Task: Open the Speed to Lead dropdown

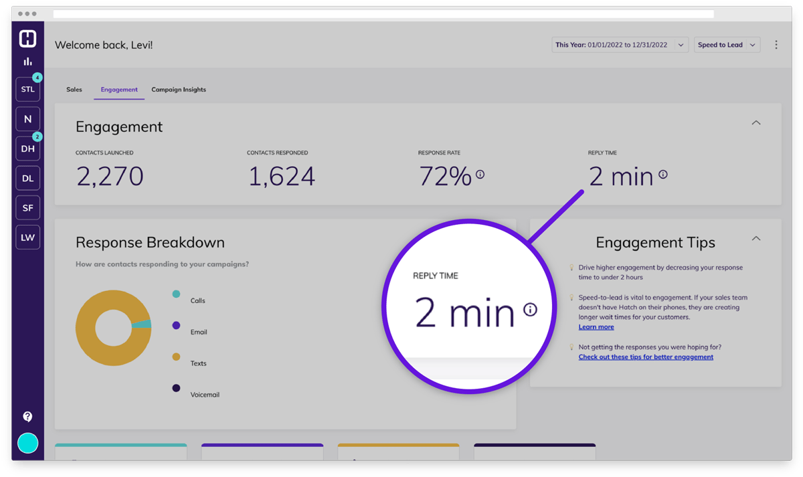Action: [726, 45]
